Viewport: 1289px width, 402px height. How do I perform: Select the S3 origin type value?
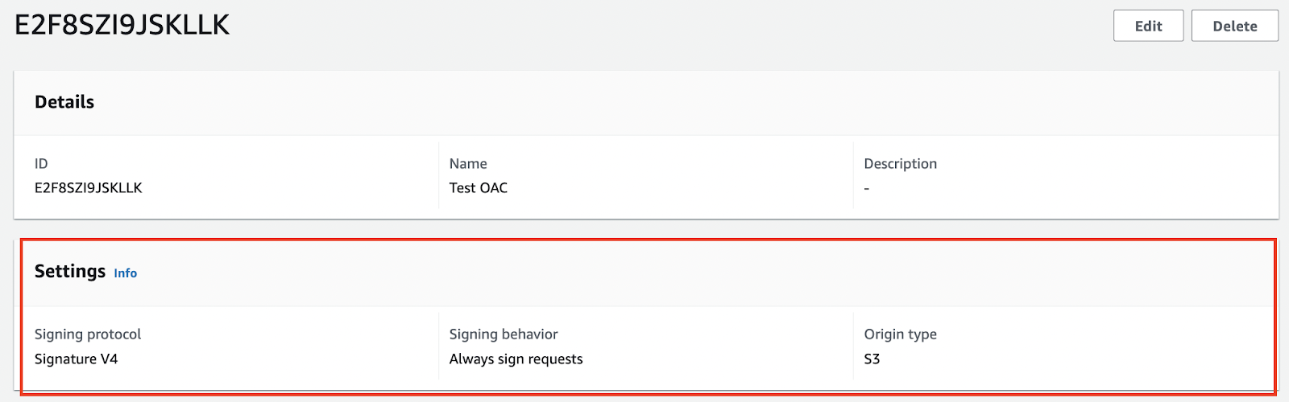872,359
